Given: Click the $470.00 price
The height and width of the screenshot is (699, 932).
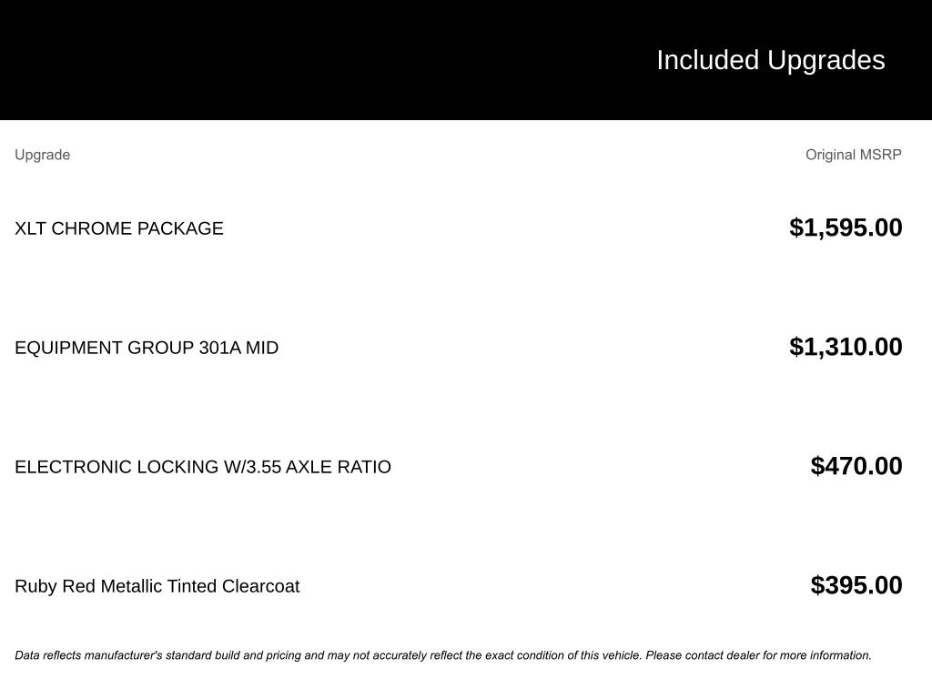Looking at the screenshot, I should [856, 466].
